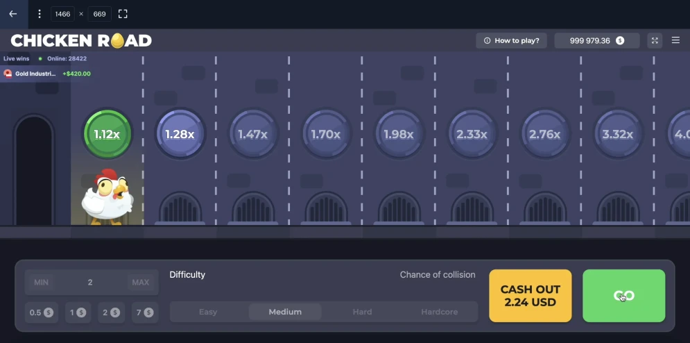Click the 3.32x multiplier manhole
The width and height of the screenshot is (690, 343).
click(x=617, y=134)
